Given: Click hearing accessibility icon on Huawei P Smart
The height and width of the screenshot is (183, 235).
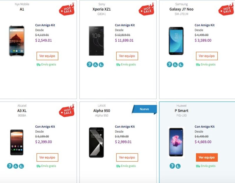Looking at the screenshot, I should coord(172,166).
